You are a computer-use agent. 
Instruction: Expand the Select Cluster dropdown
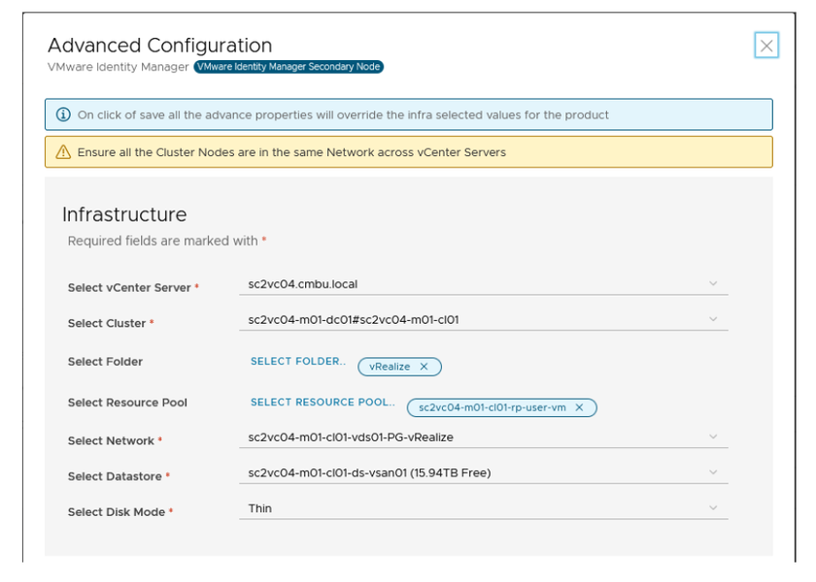pyautogui.click(x=483, y=320)
